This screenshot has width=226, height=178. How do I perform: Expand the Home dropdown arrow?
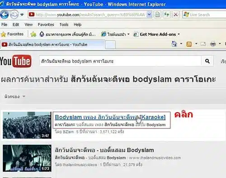(181, 44)
